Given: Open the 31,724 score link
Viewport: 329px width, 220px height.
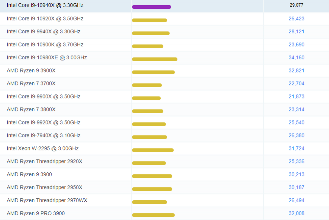Looking at the screenshot, I should point(296,148).
